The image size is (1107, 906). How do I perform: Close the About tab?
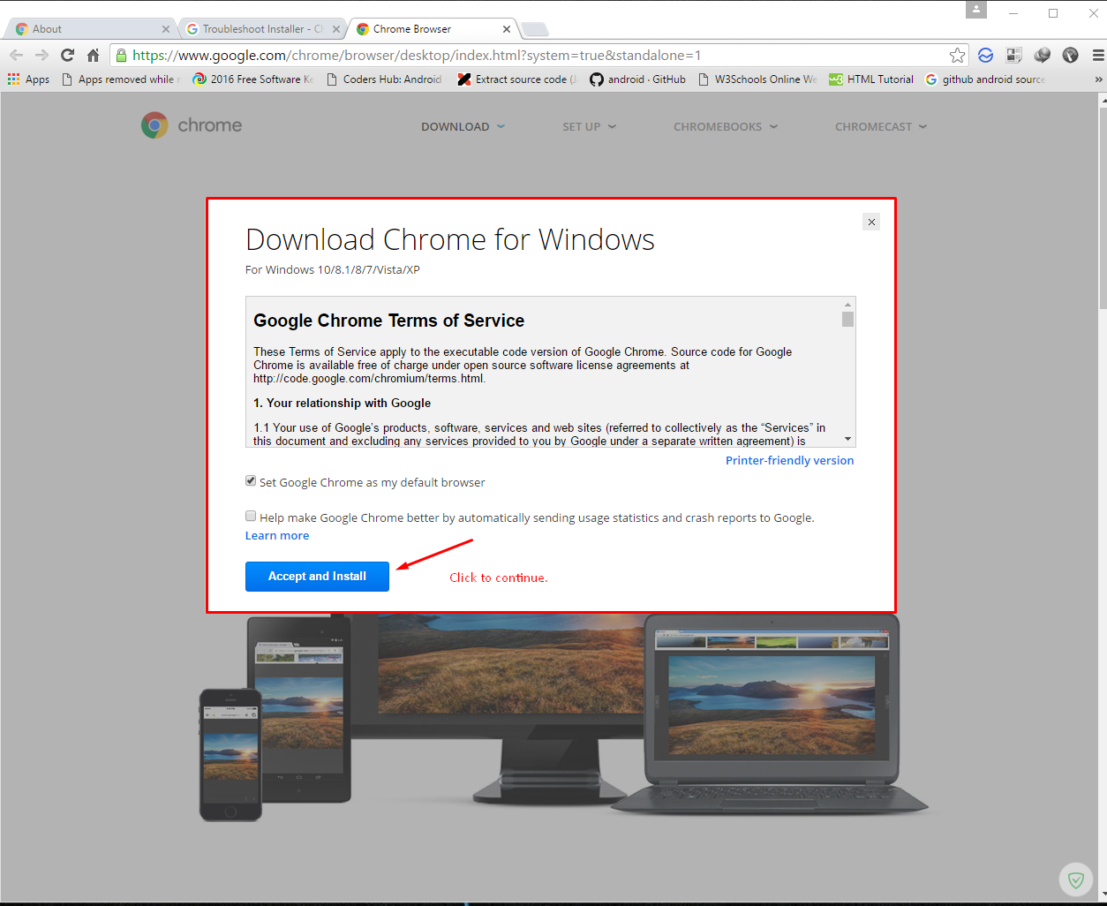click(x=165, y=29)
